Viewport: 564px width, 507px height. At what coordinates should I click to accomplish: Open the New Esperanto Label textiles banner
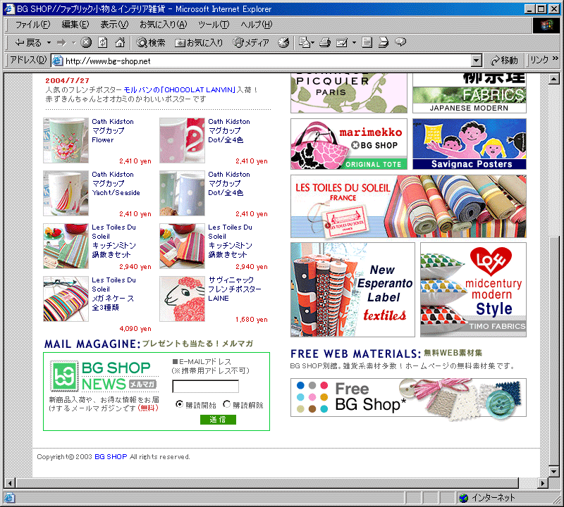tap(352, 289)
